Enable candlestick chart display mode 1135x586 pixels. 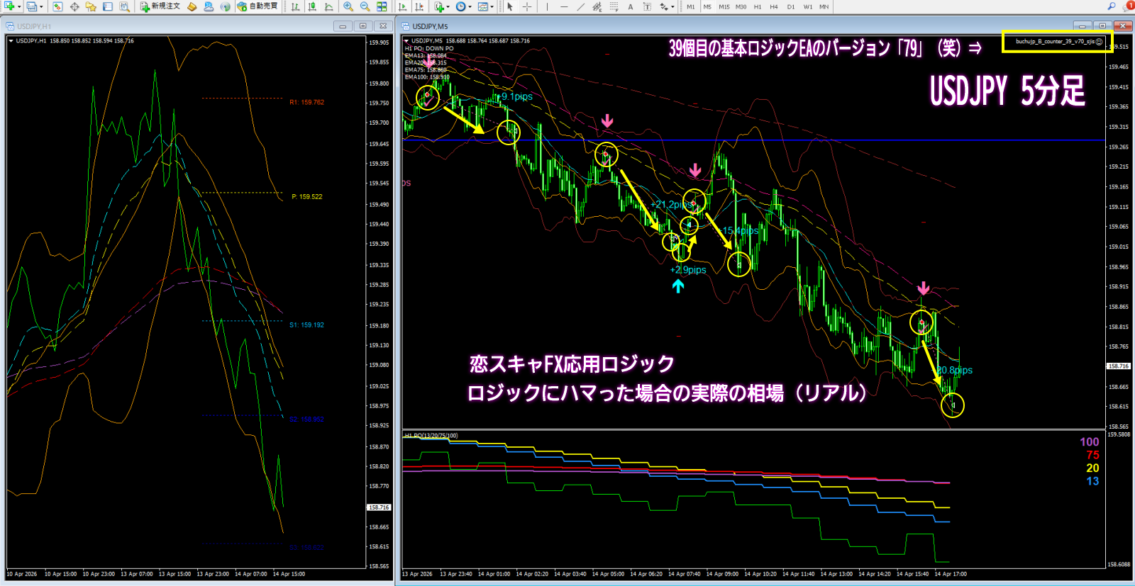click(x=312, y=6)
